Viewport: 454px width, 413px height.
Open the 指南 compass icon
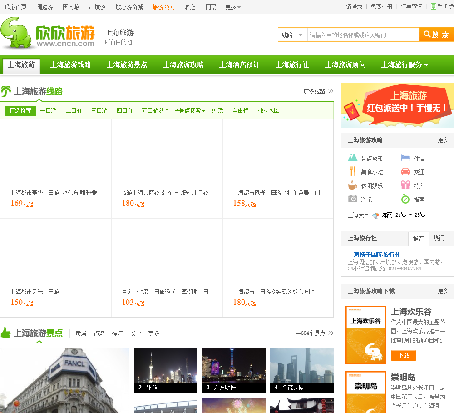405,199
